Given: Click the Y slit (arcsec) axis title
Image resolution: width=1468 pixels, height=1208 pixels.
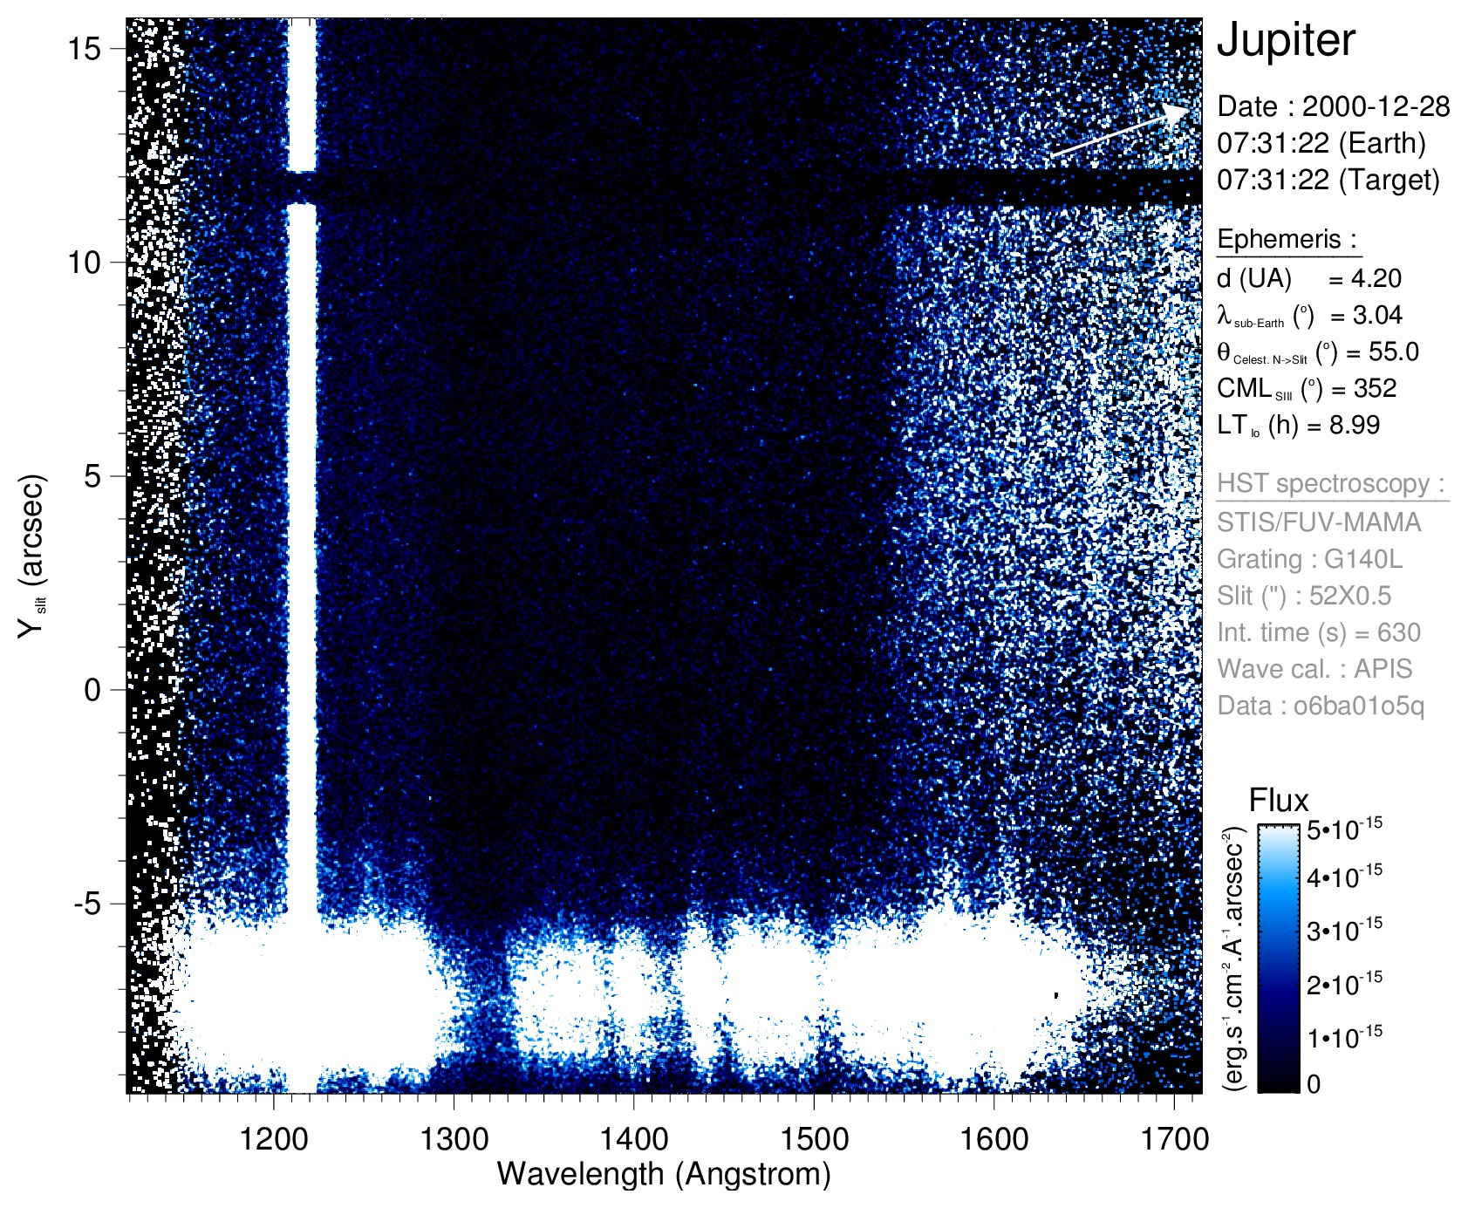Looking at the screenshot, I should [32, 556].
